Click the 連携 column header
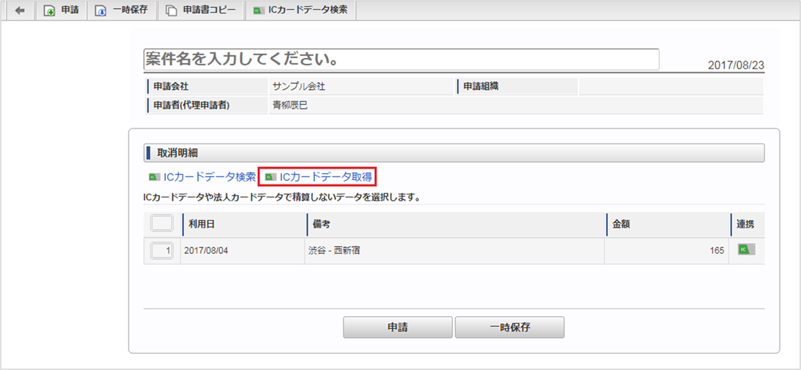This screenshot has width=801, height=370. 748,225
